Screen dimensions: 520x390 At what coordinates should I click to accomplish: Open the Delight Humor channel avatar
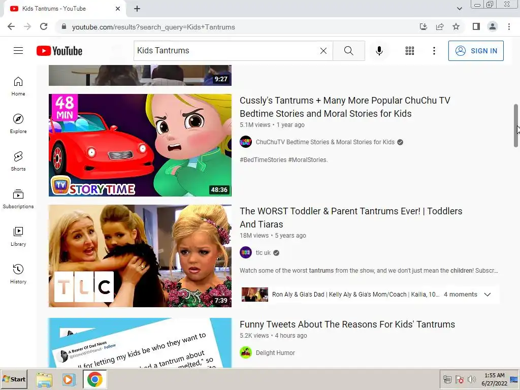click(x=246, y=352)
